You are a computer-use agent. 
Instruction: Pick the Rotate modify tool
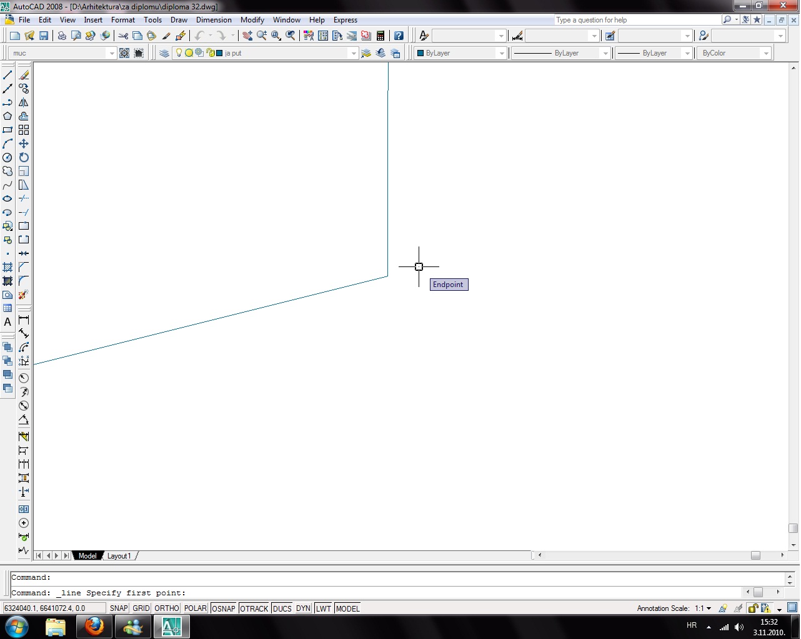24,157
